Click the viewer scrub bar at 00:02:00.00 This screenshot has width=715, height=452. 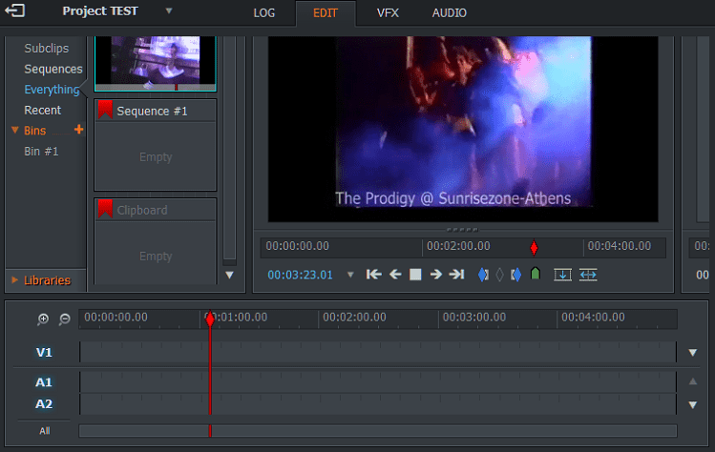(x=458, y=246)
